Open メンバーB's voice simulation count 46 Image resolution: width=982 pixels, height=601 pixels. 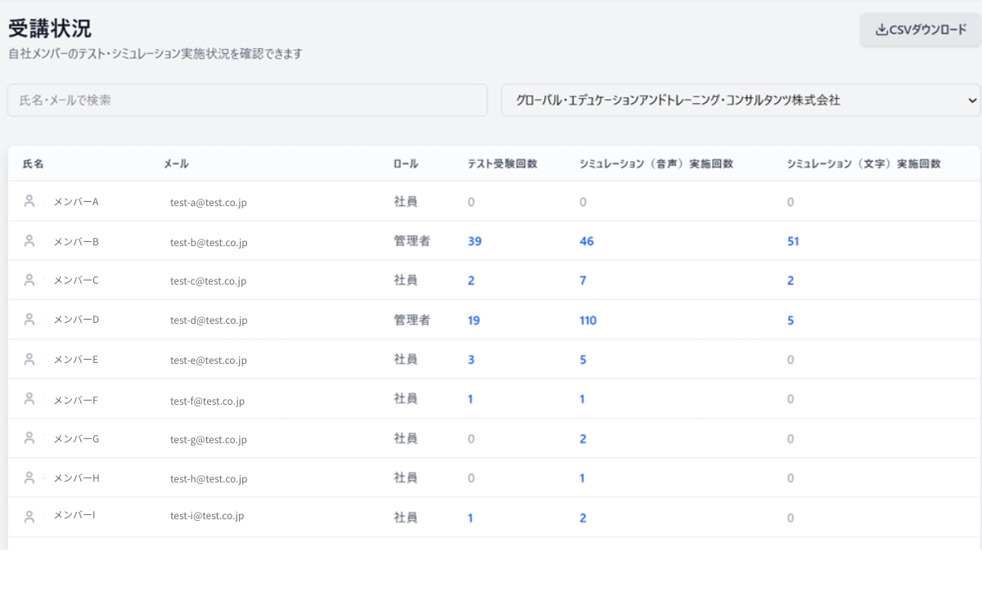[x=587, y=241]
